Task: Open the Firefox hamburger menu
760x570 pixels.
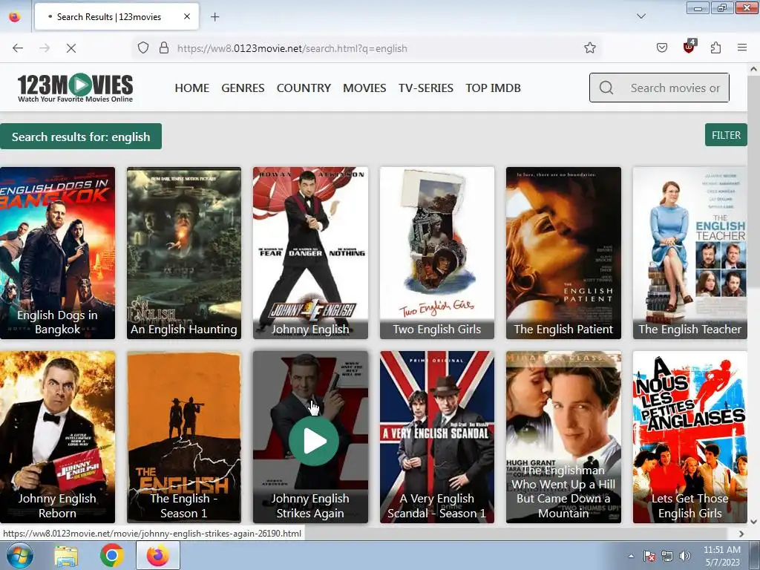Action: point(742,48)
